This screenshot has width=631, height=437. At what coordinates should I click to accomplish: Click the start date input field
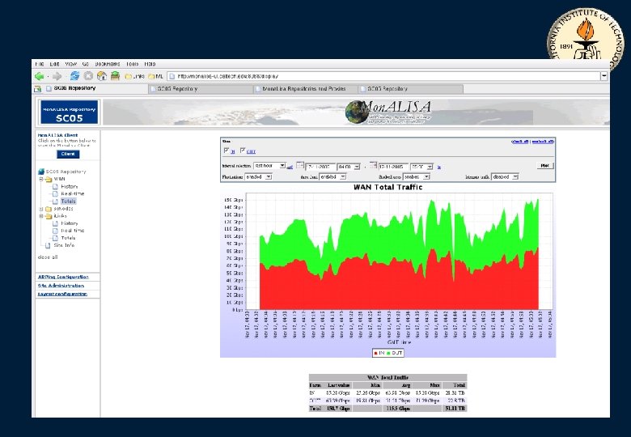[320, 167]
